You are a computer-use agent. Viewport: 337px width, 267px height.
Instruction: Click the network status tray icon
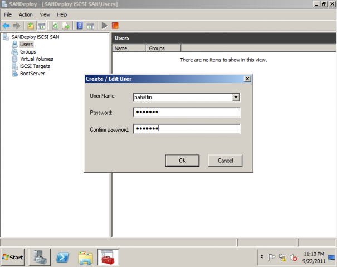click(x=282, y=257)
